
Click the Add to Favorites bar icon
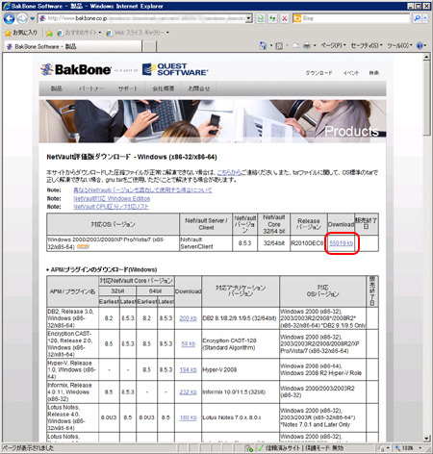(49, 33)
